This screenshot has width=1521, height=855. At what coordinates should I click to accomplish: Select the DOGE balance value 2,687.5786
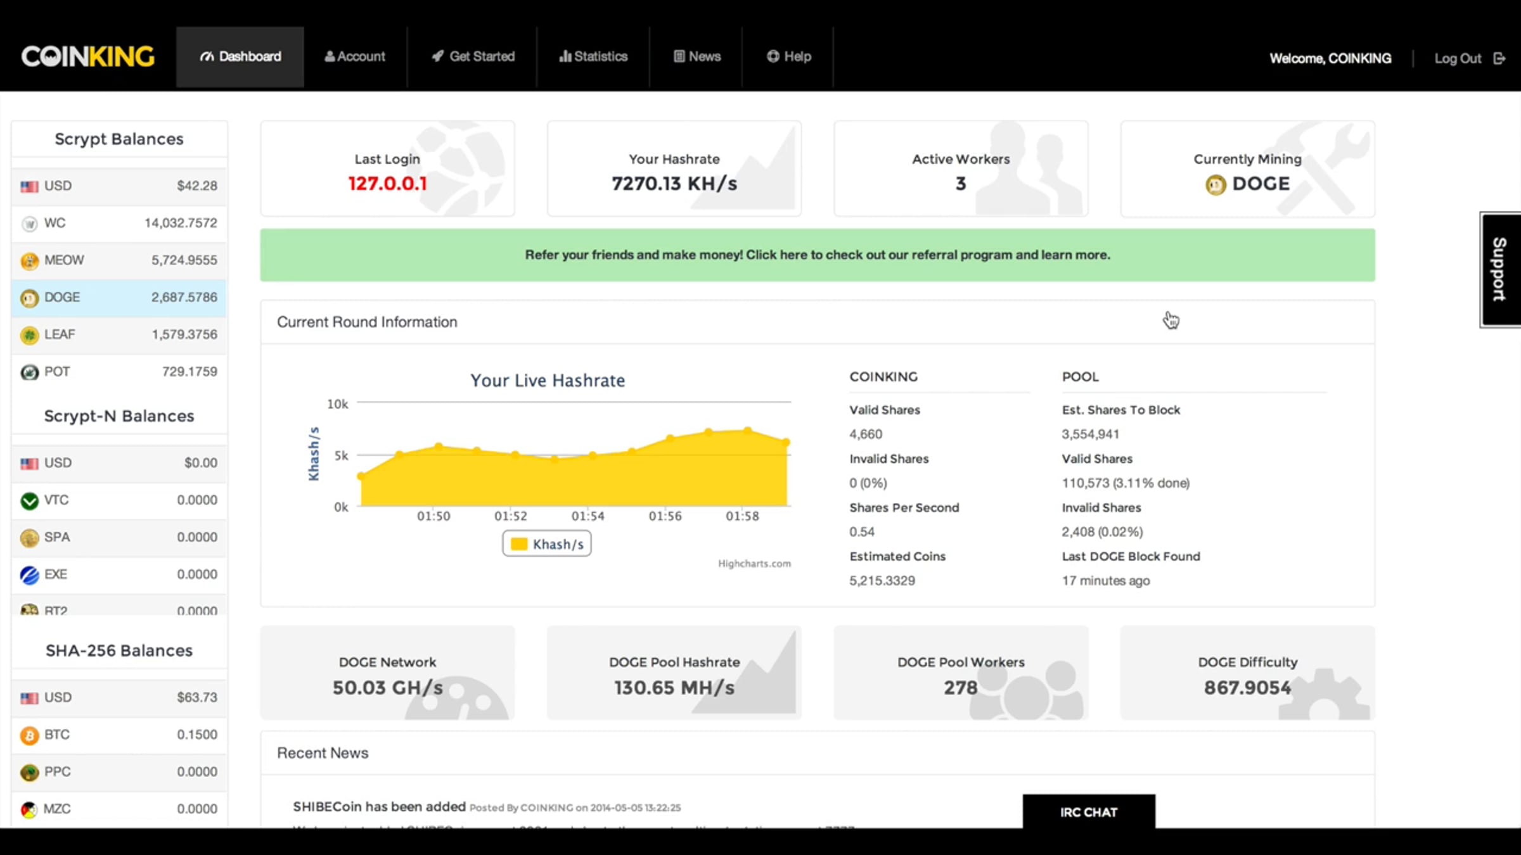tap(184, 298)
